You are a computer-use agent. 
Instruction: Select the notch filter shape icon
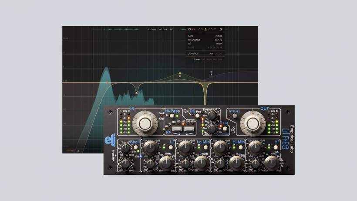[215, 29]
